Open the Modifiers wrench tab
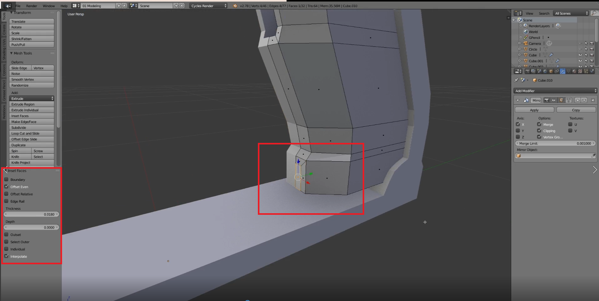599x301 pixels. coord(563,71)
